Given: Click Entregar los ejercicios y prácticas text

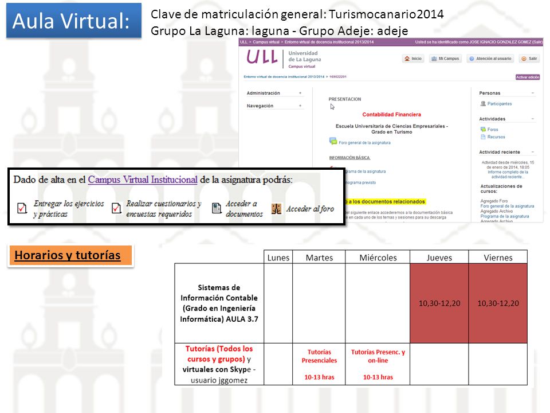Looking at the screenshot, I should click(69, 209).
